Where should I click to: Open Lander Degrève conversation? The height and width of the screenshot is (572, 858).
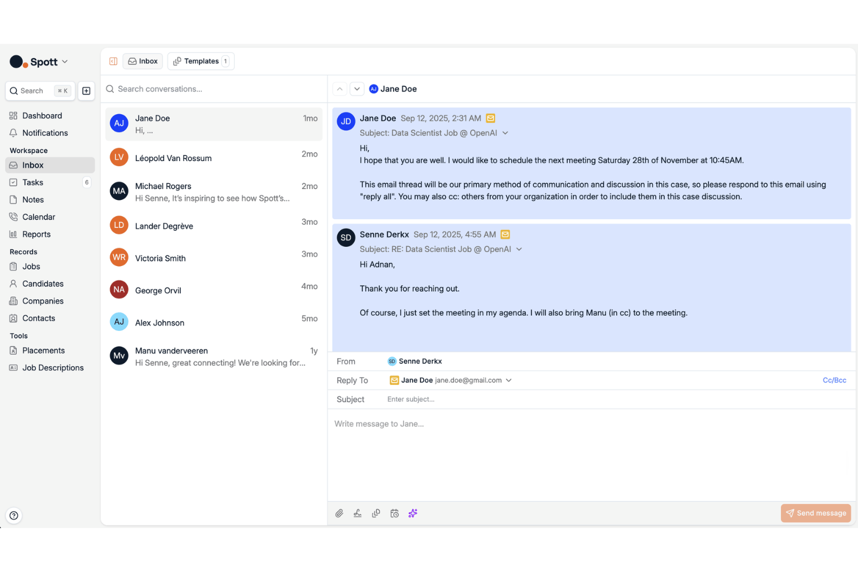pos(214,225)
